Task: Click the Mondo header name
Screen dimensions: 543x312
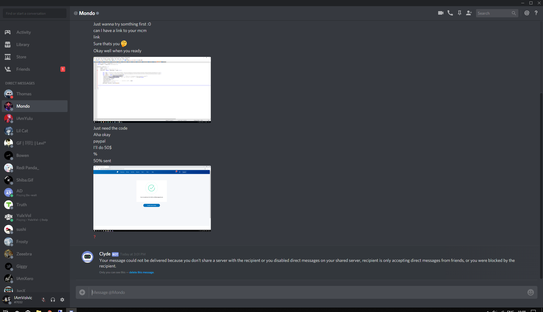Action: tap(87, 13)
